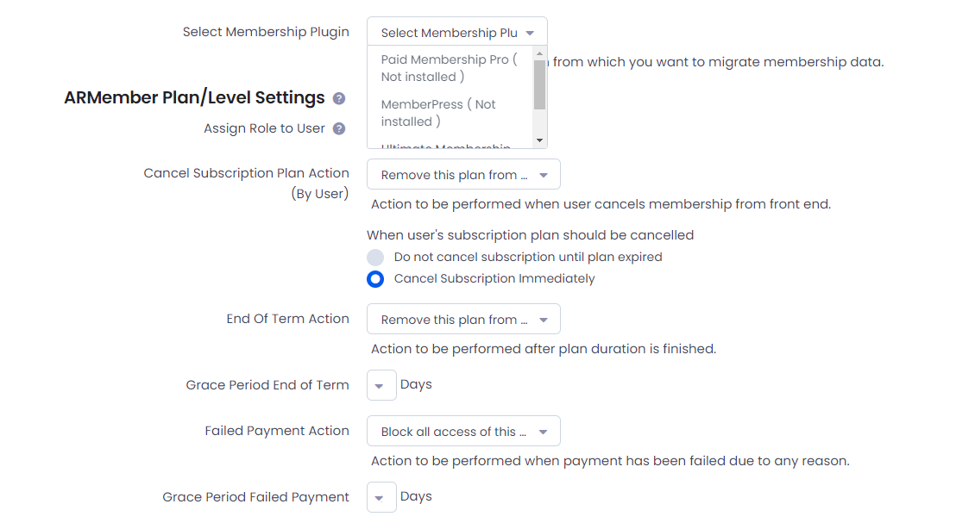Click the End Of Term Action label
The width and height of the screenshot is (975, 529).
pos(288,319)
